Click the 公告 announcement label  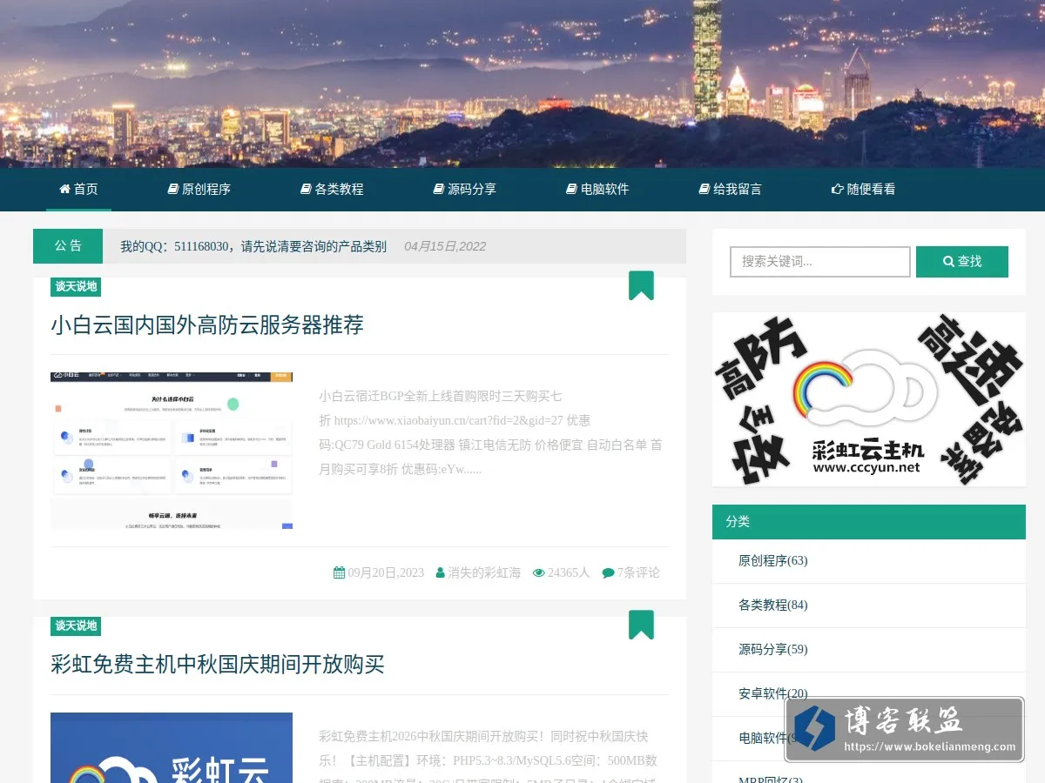click(68, 246)
